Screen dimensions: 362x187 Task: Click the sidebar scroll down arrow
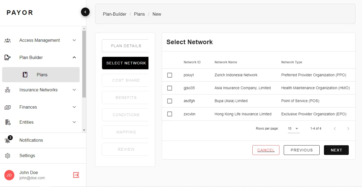[84, 130]
